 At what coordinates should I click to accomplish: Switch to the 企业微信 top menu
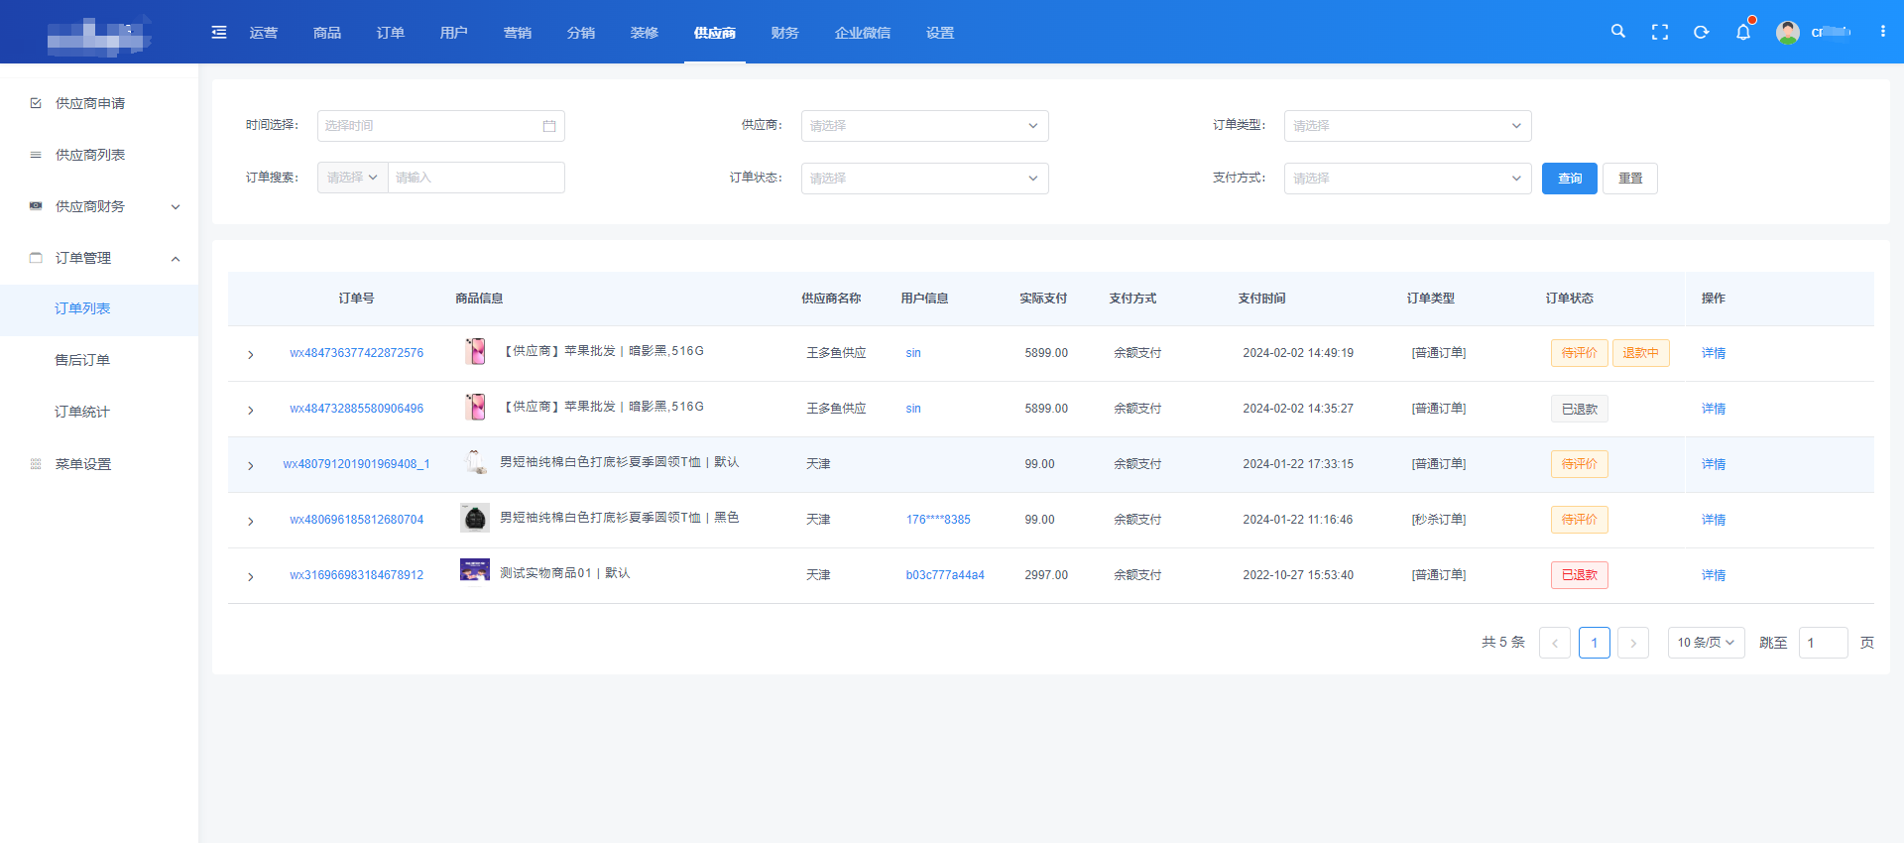point(863,33)
